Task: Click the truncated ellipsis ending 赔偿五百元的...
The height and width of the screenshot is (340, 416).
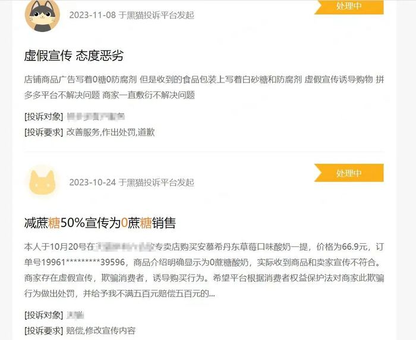Action: point(212,294)
